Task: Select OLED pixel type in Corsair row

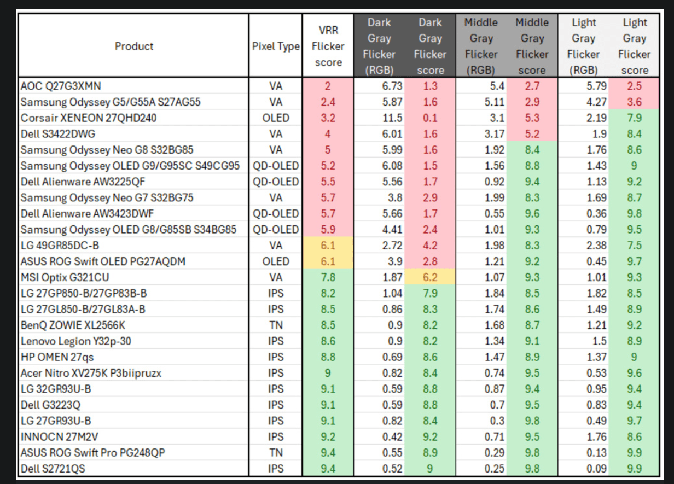Action: pos(275,118)
